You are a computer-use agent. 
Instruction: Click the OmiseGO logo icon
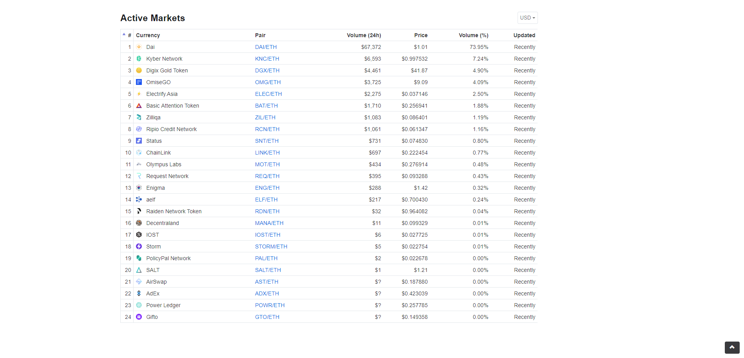coord(139,82)
